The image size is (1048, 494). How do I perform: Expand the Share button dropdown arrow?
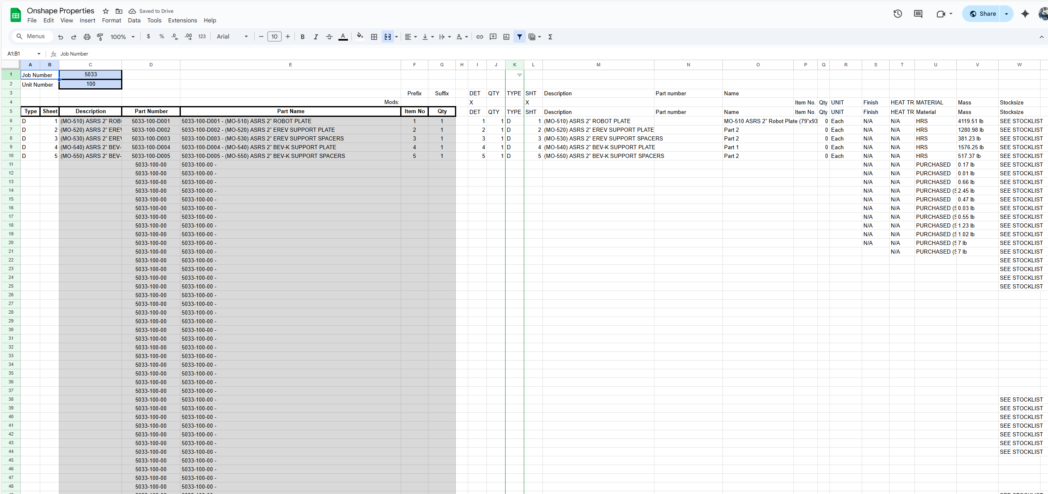tap(1006, 14)
